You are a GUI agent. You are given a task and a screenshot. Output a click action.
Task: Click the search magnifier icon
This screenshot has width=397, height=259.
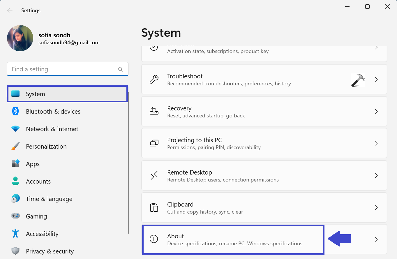pyautogui.click(x=121, y=69)
